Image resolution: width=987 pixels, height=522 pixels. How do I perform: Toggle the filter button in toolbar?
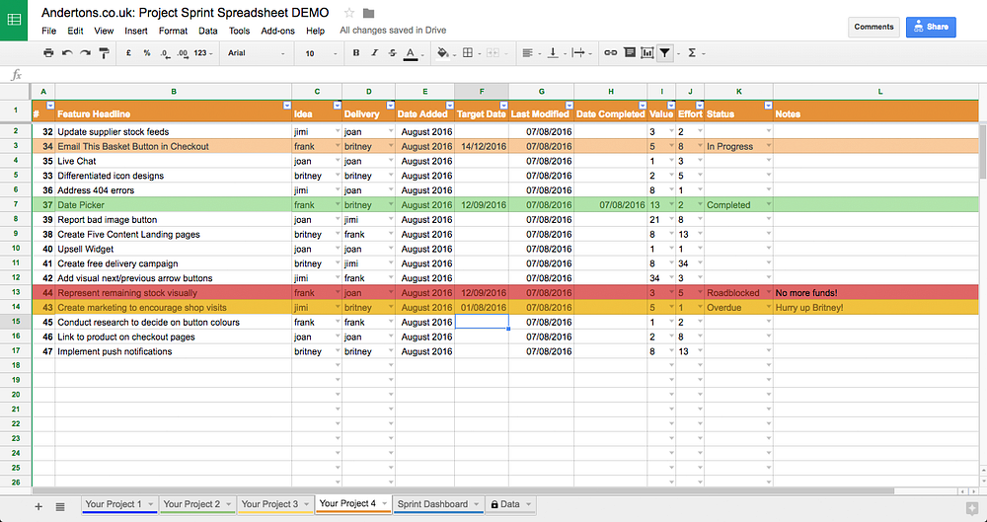tap(664, 53)
